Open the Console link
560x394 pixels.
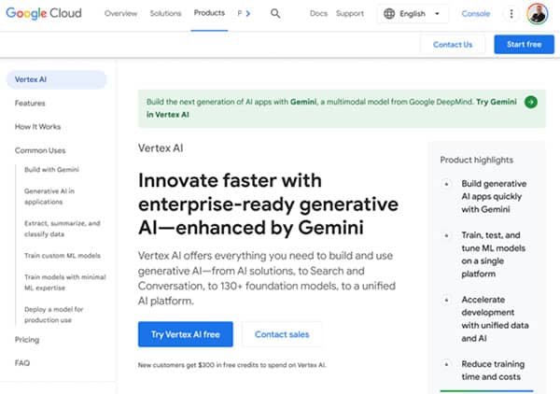point(476,14)
